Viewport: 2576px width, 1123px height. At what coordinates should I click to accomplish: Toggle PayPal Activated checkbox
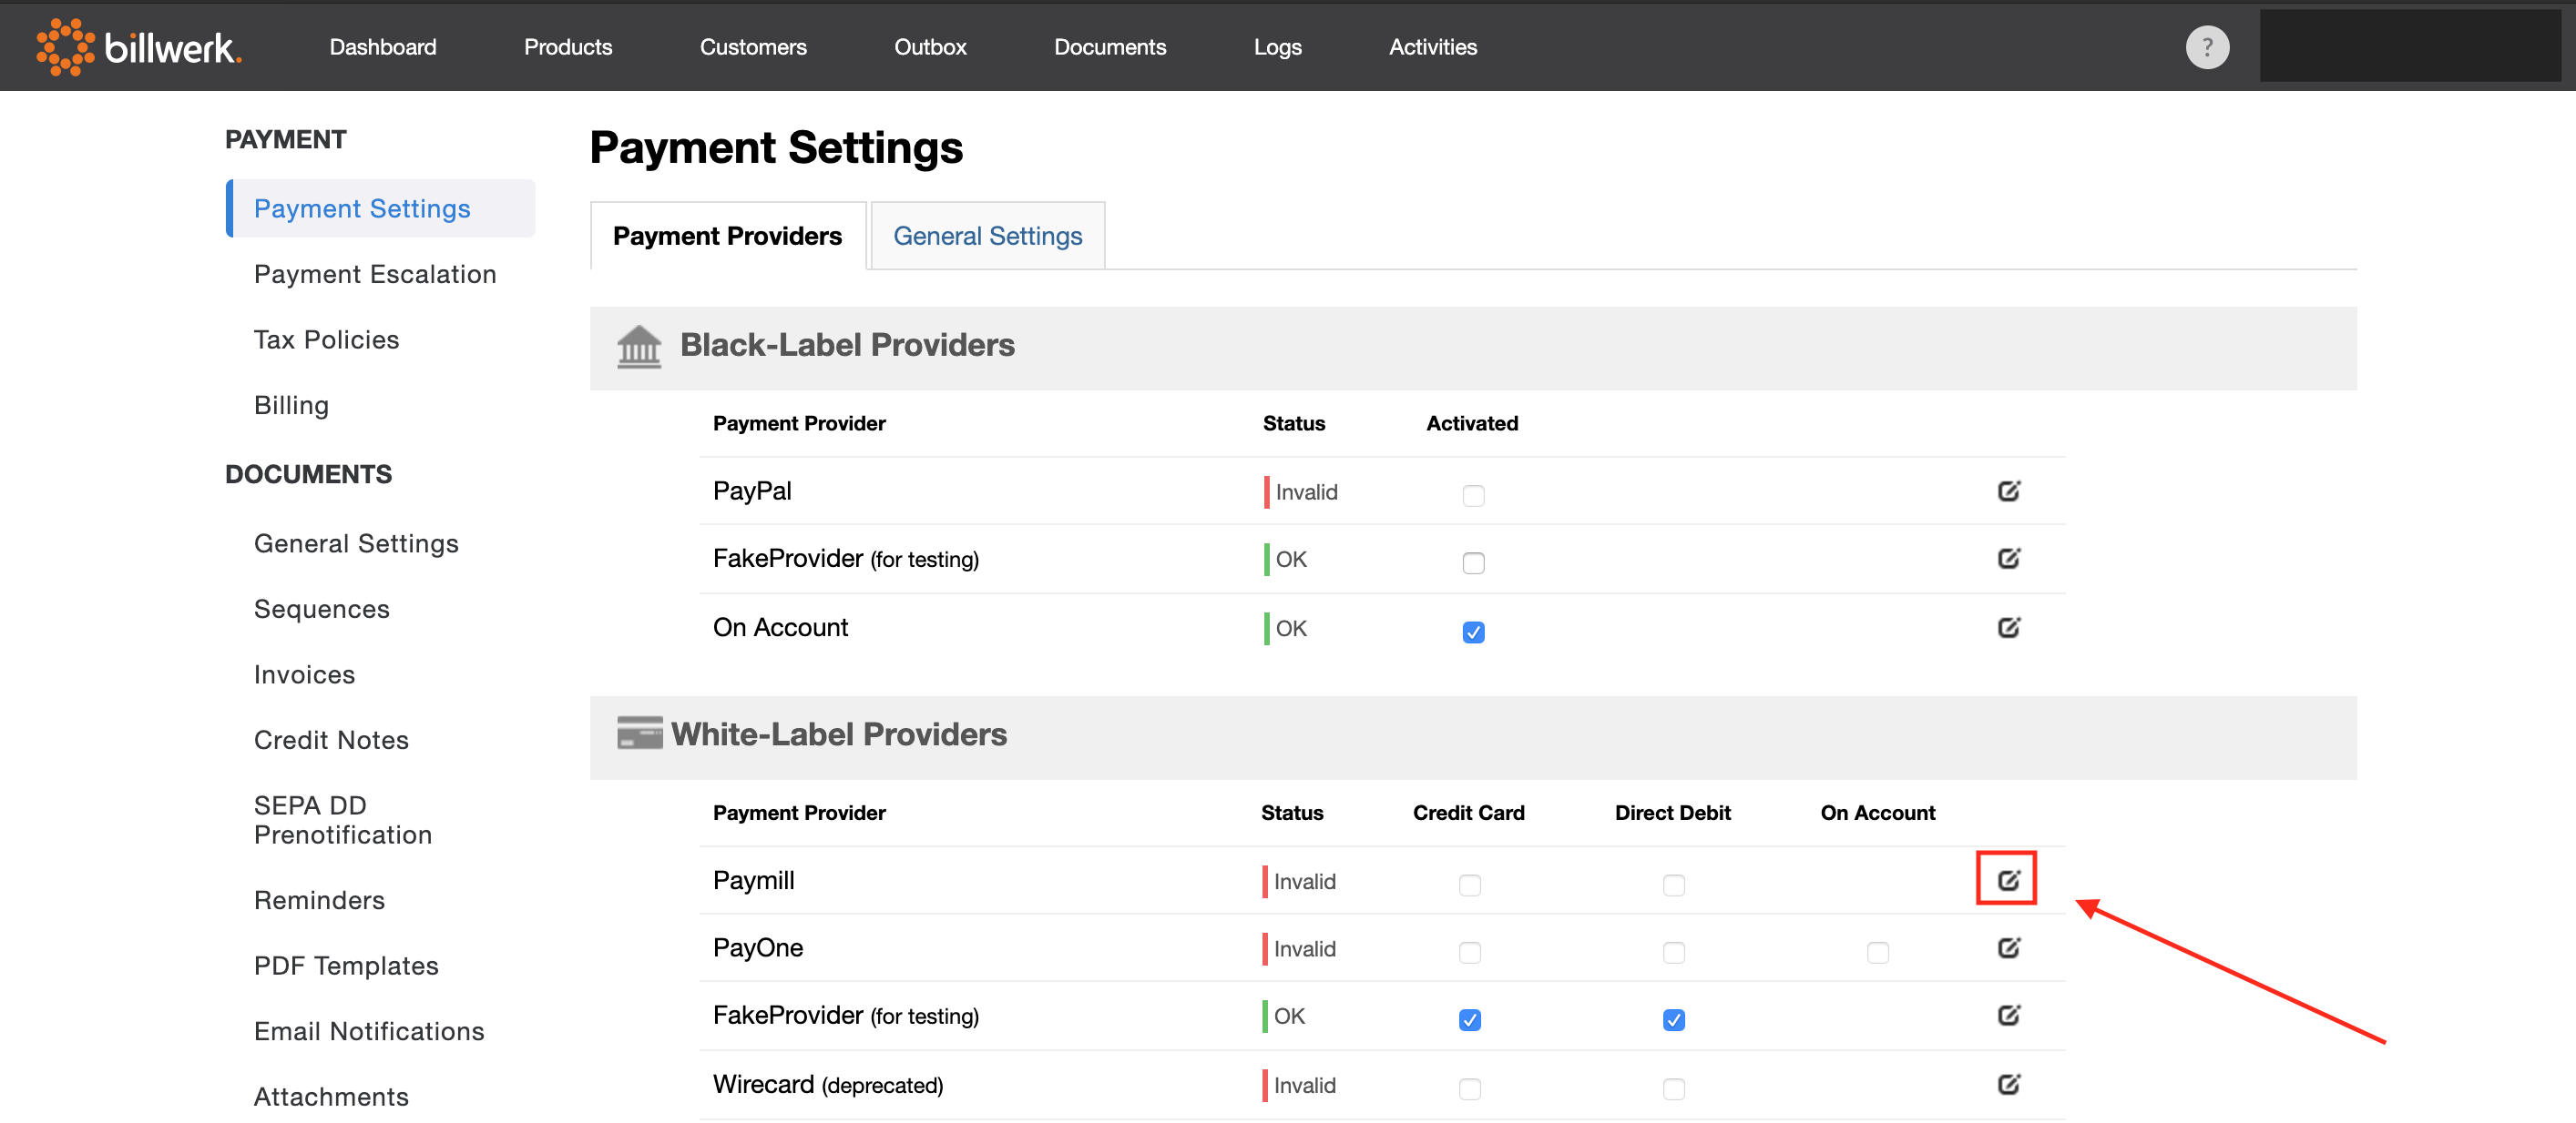(x=1473, y=494)
